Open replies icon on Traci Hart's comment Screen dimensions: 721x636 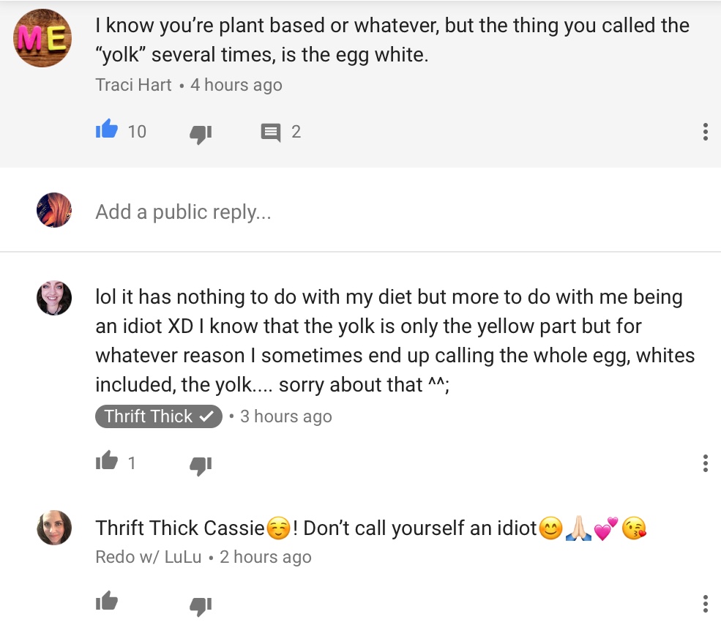click(x=271, y=132)
